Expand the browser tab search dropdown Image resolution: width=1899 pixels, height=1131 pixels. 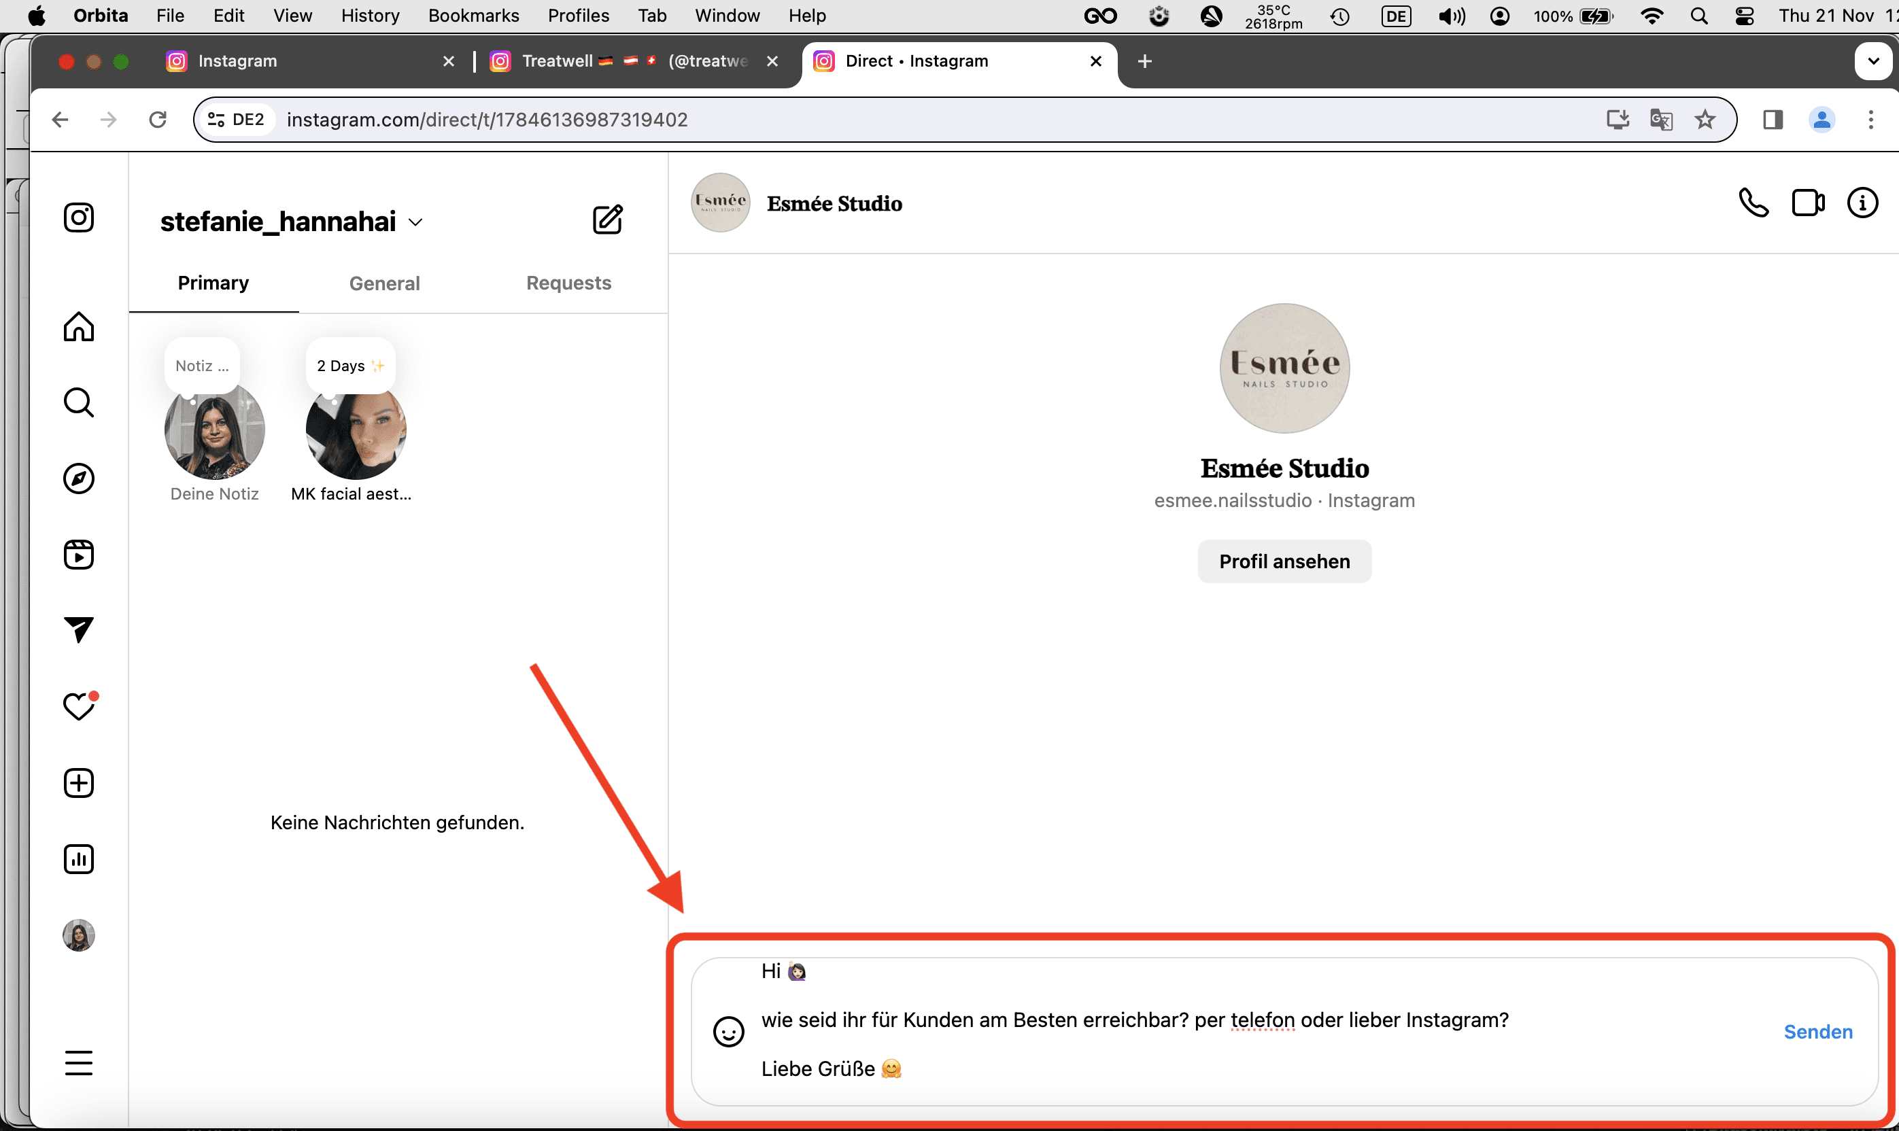(x=1872, y=62)
